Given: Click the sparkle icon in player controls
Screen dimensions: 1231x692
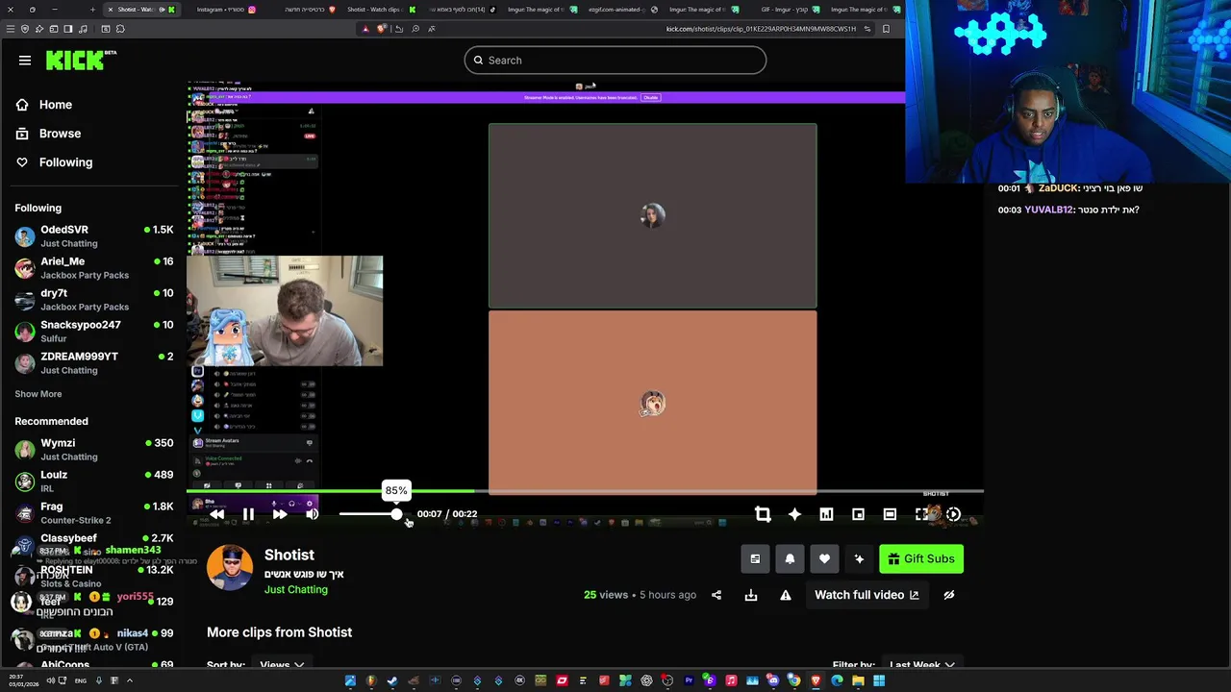Looking at the screenshot, I should (794, 514).
